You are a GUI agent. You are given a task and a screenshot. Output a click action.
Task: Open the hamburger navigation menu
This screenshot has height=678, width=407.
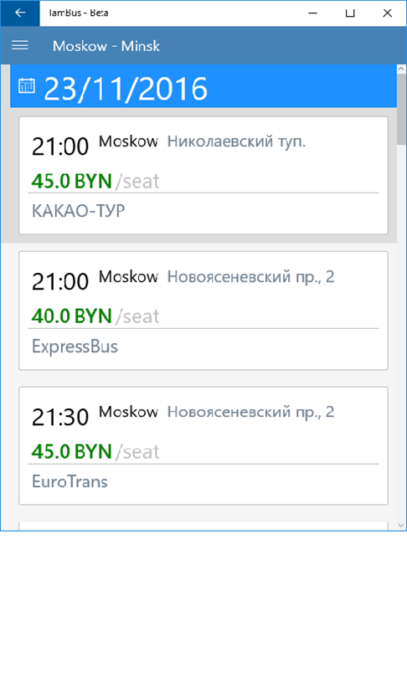coord(20,45)
